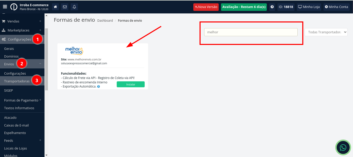Open the SIGEP menu item

pyautogui.click(x=9, y=91)
